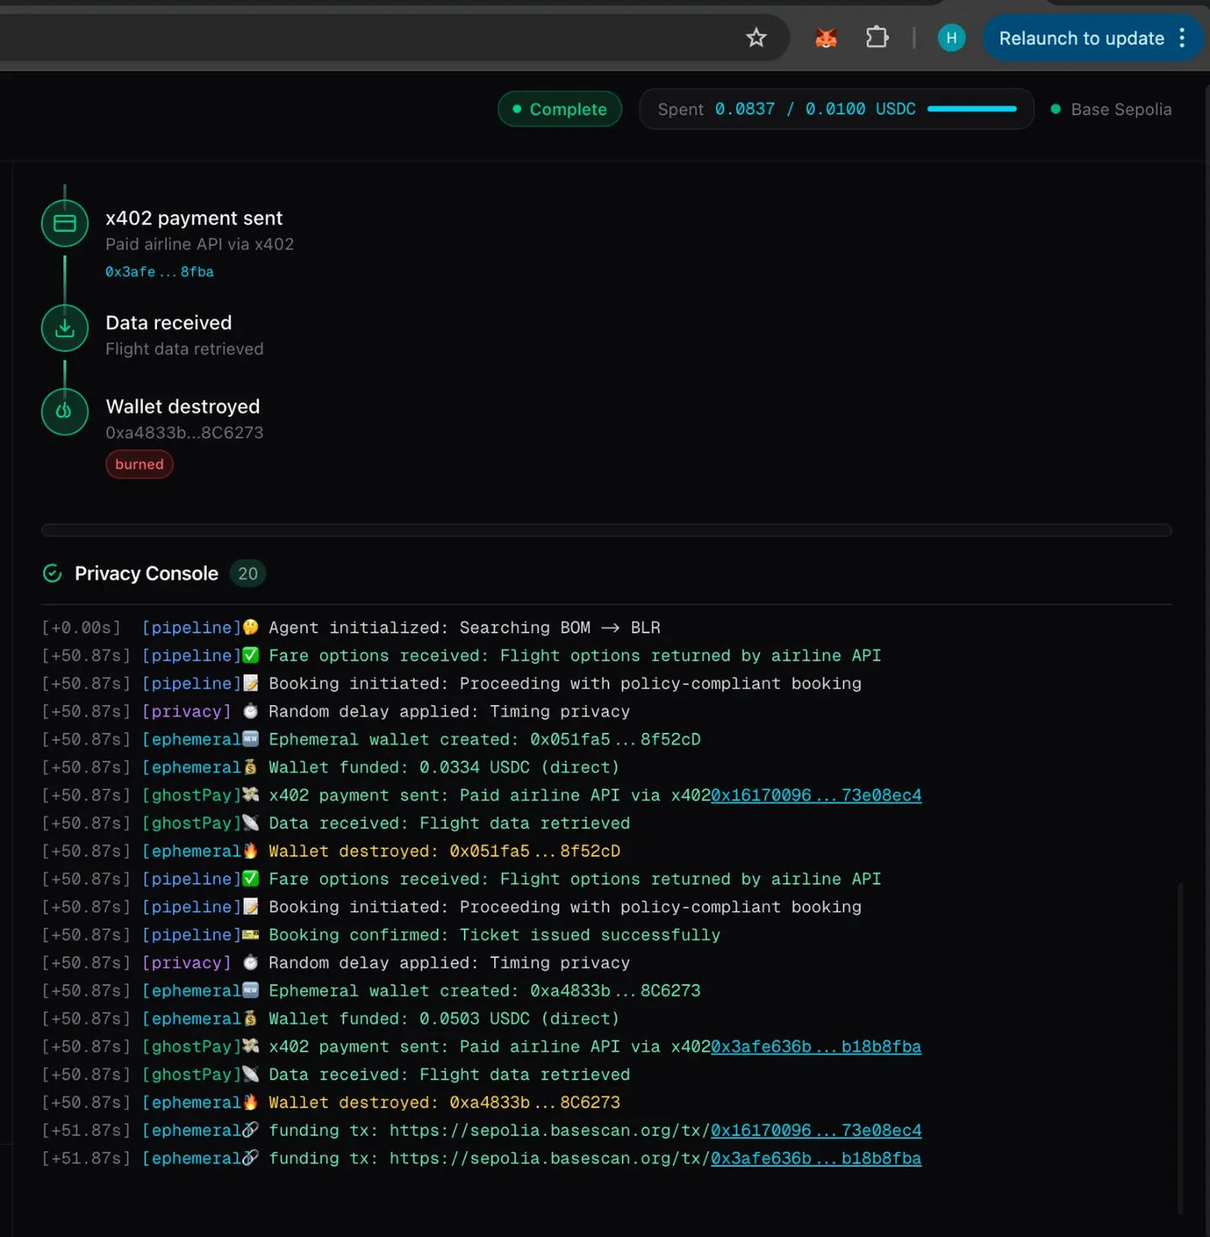The width and height of the screenshot is (1210, 1237).
Task: Click the money bag emoji beside 0.0503 USDC
Action: click(x=250, y=1019)
